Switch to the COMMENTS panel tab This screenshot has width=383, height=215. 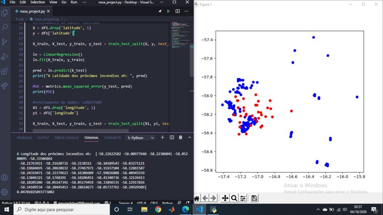(x=113, y=138)
